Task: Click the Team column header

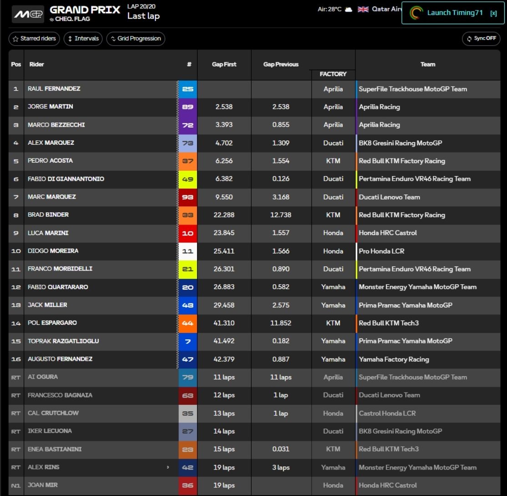Action: (x=428, y=64)
